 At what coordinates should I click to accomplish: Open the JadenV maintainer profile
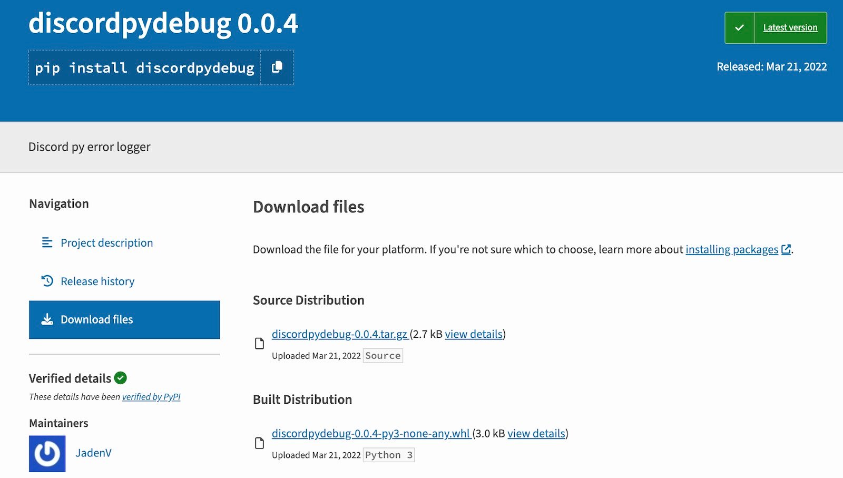coord(93,453)
